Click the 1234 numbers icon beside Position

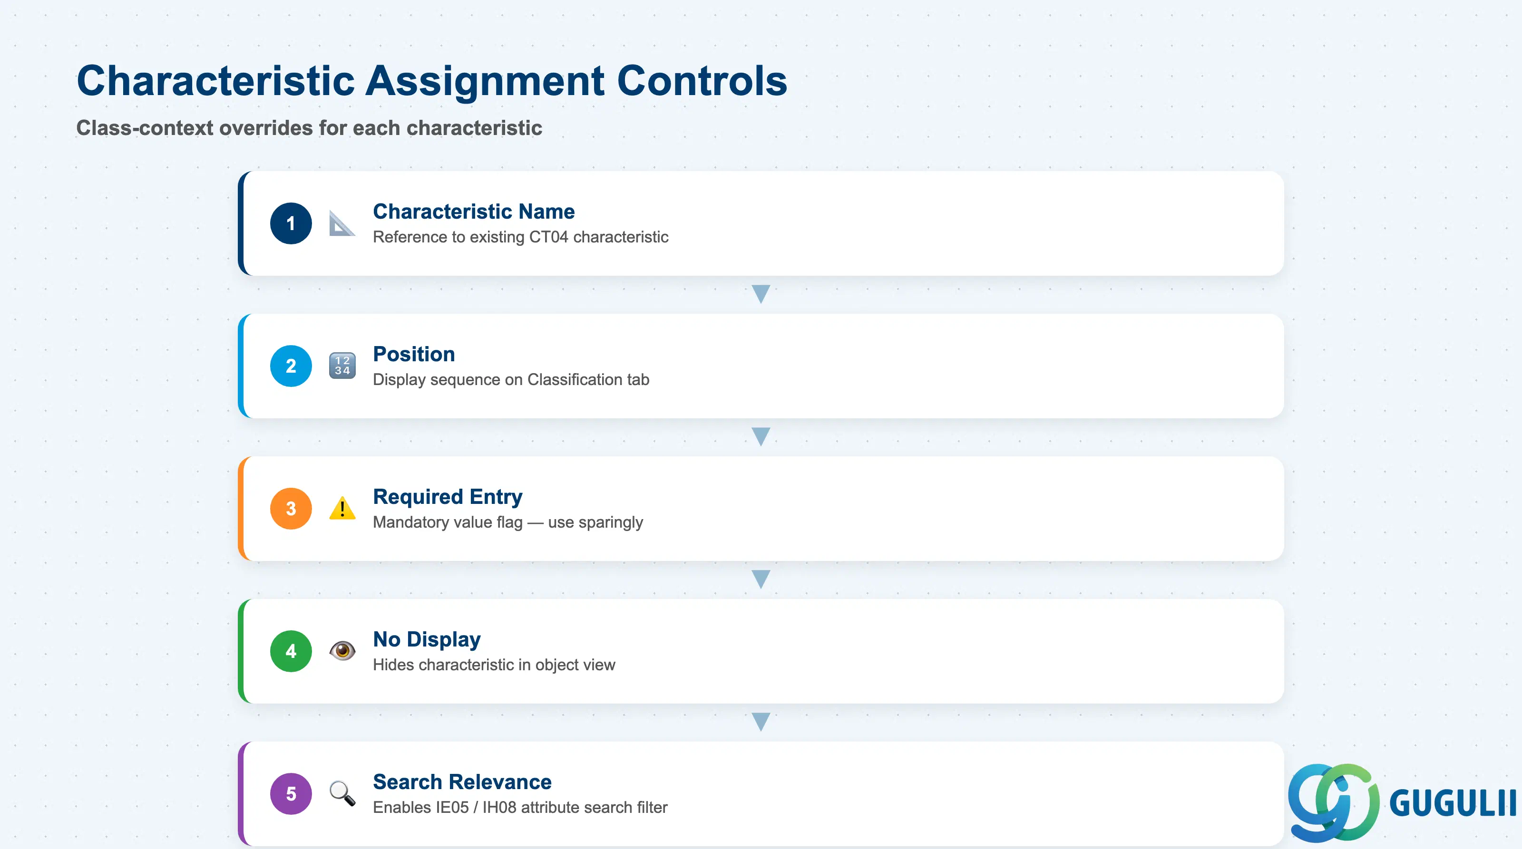click(x=342, y=366)
